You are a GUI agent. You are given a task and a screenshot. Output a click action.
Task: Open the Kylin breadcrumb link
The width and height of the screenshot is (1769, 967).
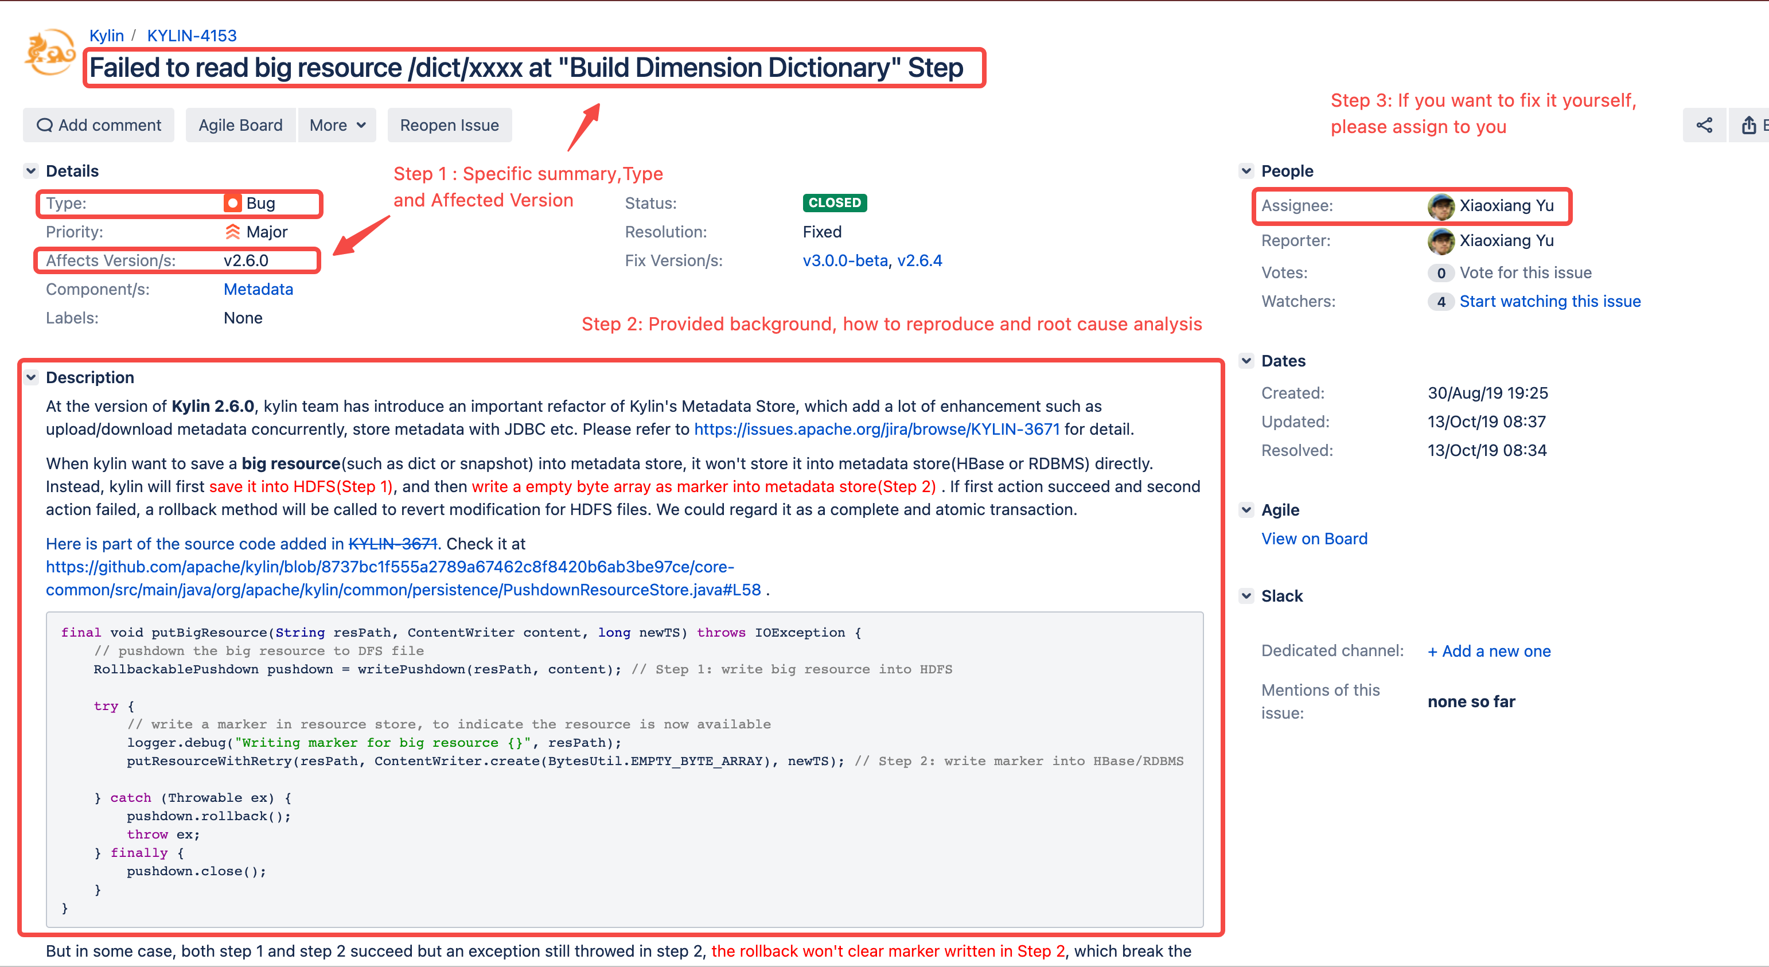107,35
